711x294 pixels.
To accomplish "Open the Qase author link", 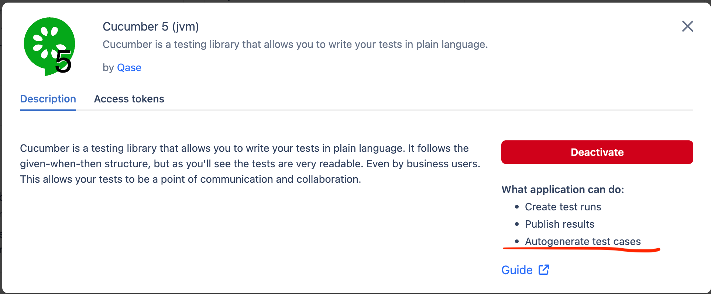I will click(129, 67).
